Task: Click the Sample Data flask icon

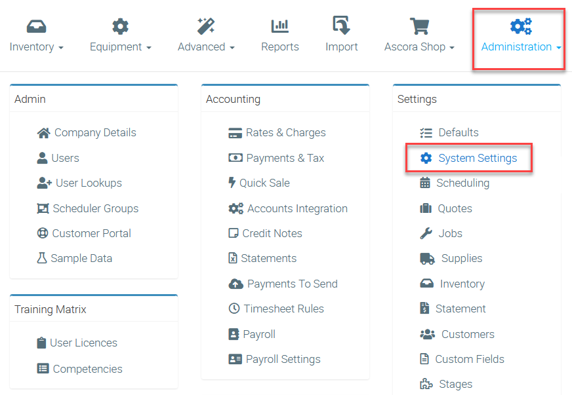Action: click(42, 258)
